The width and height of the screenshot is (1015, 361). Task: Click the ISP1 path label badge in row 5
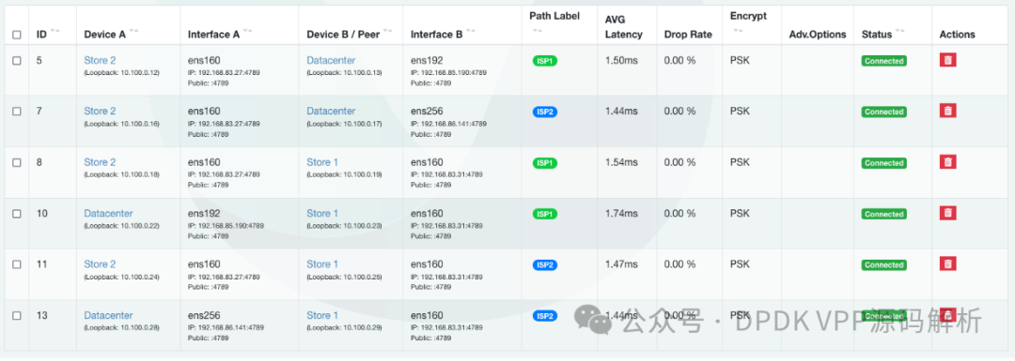pyautogui.click(x=544, y=61)
